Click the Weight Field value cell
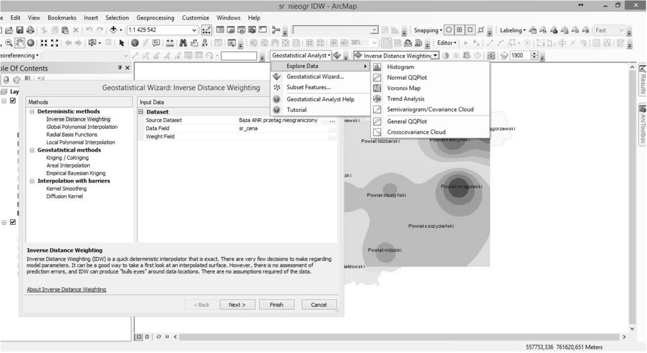 click(x=283, y=137)
